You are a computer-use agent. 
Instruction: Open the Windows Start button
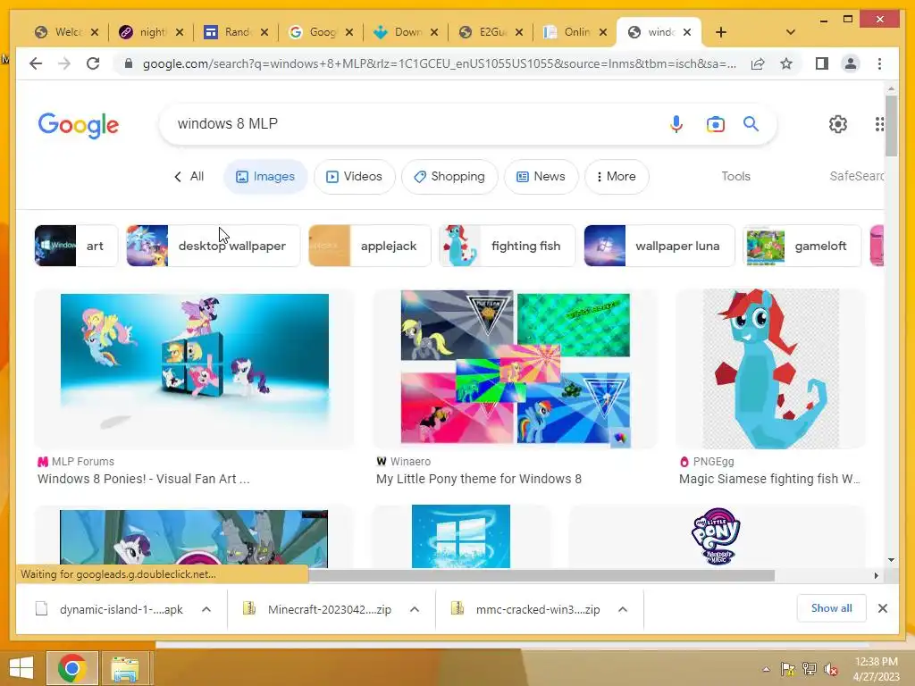click(x=21, y=667)
